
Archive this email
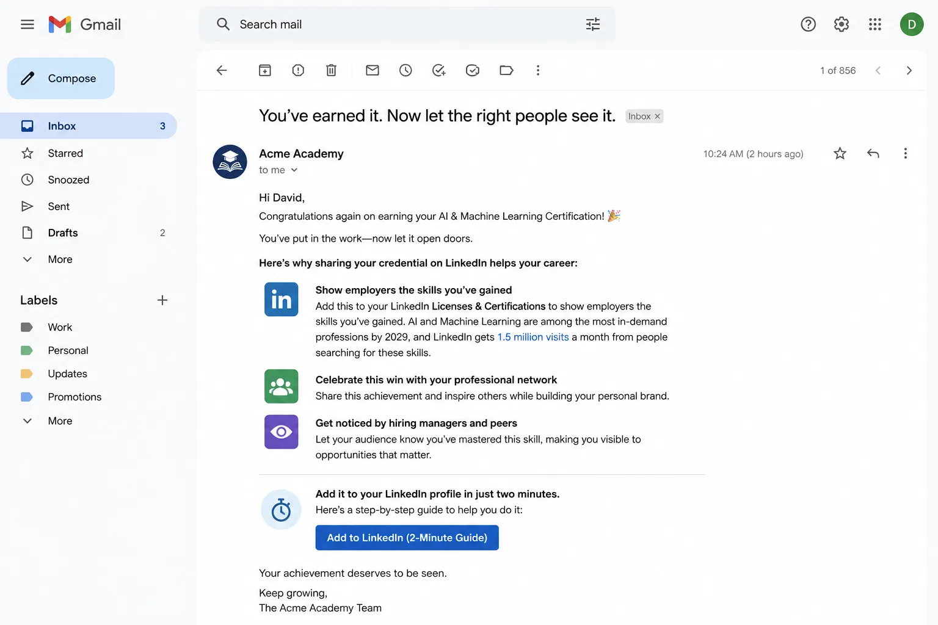click(x=265, y=70)
